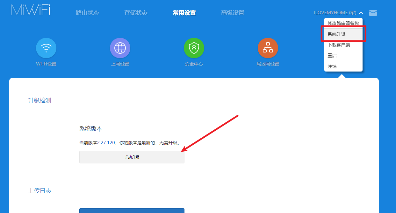Select the 安全中心 label under the shield icon
396x213 pixels.
click(x=194, y=63)
